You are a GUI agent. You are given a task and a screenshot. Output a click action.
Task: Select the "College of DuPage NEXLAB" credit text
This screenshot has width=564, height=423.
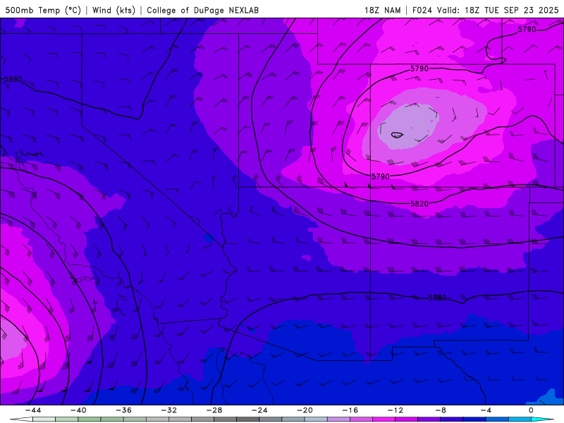203,10
